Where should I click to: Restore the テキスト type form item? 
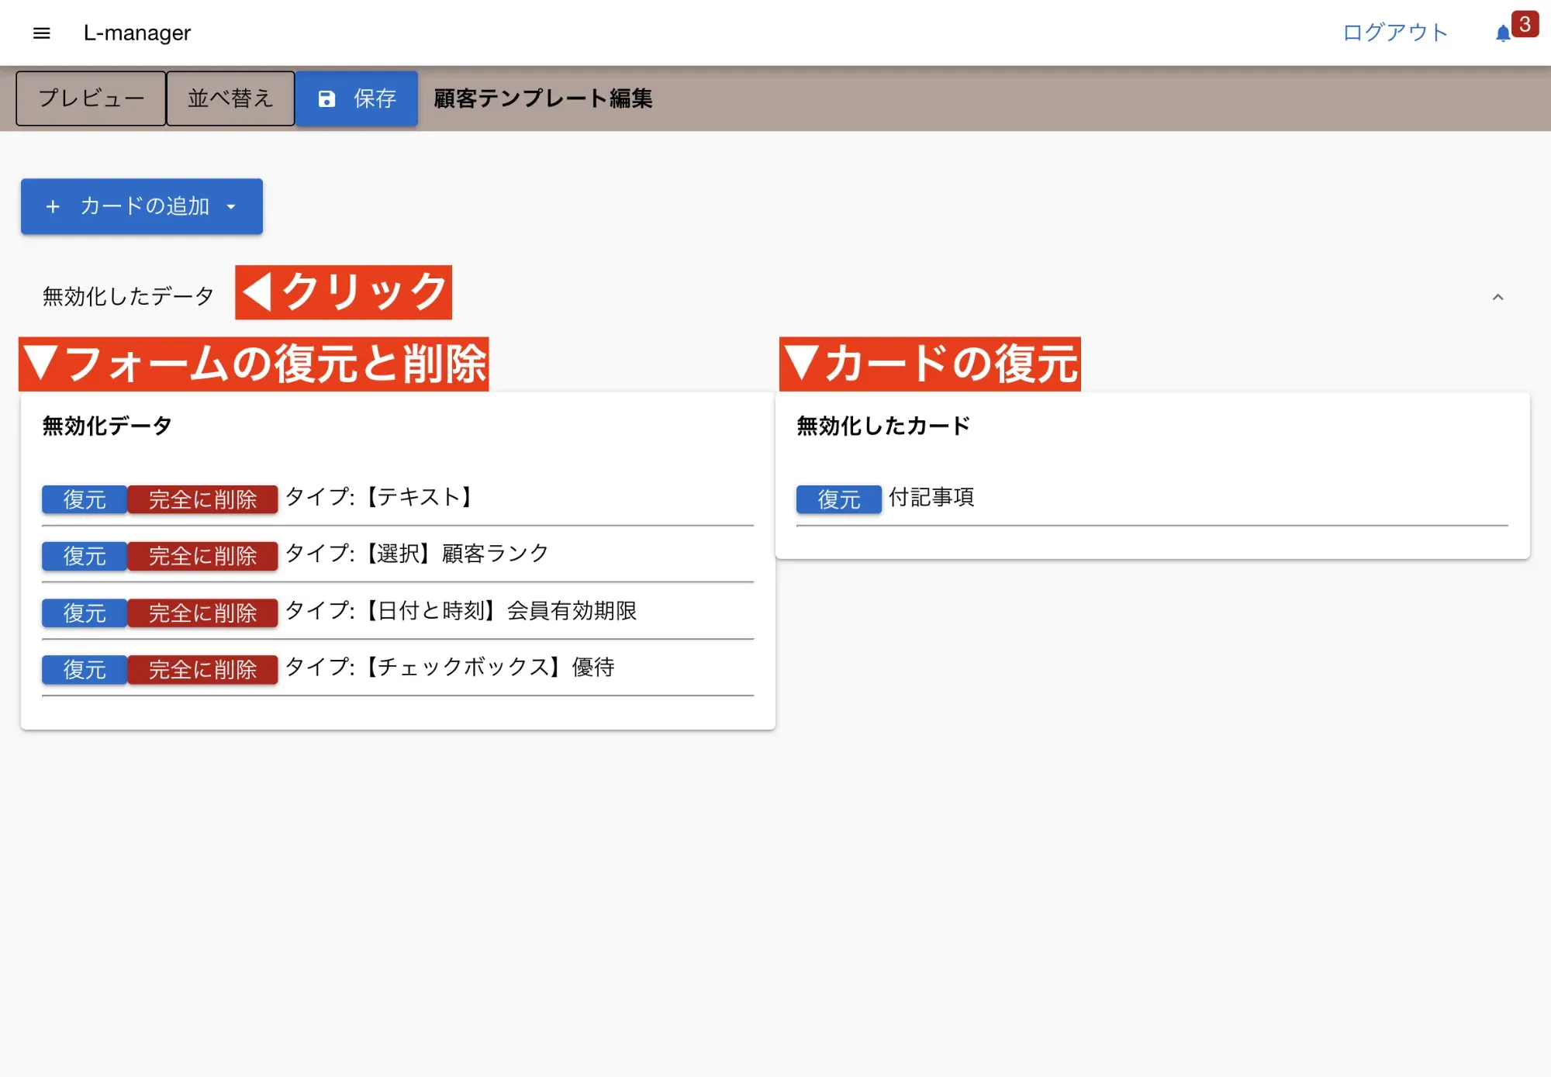click(84, 499)
